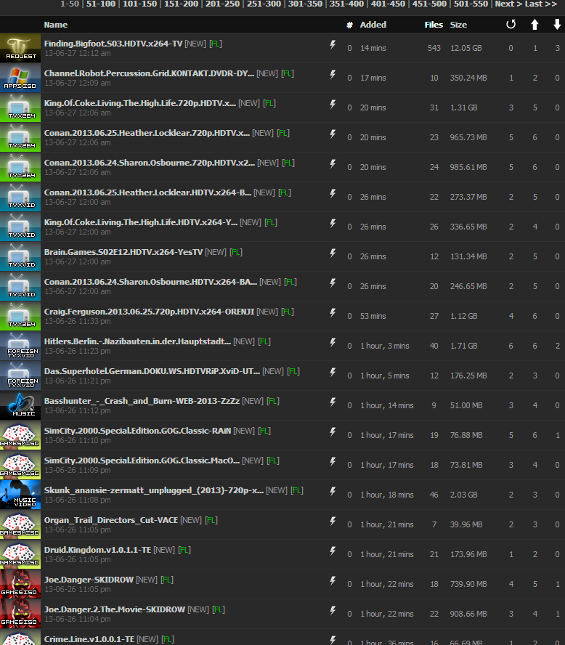Go to page 501-550

[x=471, y=4]
